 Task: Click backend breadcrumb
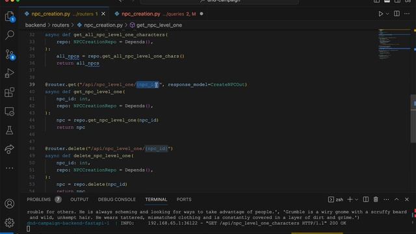pyautogui.click(x=35, y=25)
